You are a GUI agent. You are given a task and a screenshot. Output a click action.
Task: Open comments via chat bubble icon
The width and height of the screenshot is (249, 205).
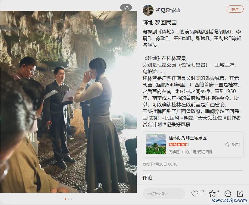point(228,194)
